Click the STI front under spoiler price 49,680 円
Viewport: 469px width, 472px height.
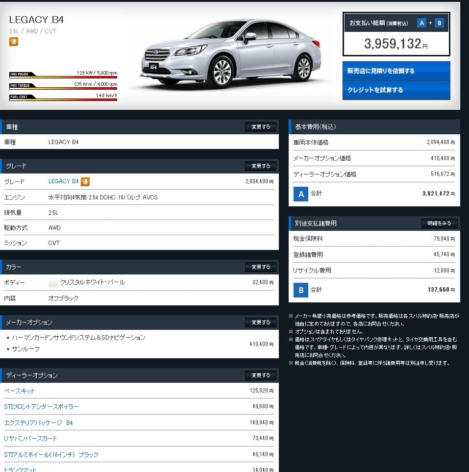tap(263, 406)
